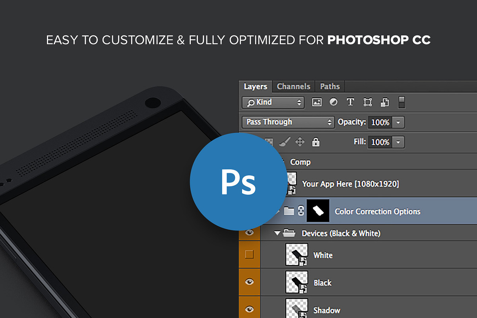The image size is (477, 318).
Task: Hide the Devices (Black & White) group eye
Action: [x=249, y=233]
